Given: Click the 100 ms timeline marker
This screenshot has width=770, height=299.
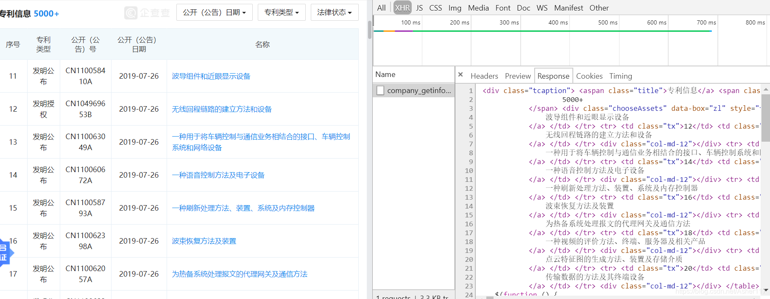Looking at the screenshot, I should (x=410, y=22).
